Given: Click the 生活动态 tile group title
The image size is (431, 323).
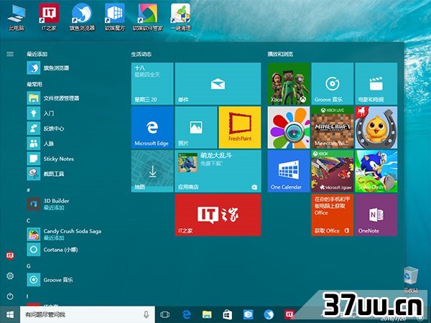Looking at the screenshot, I should click(142, 54).
